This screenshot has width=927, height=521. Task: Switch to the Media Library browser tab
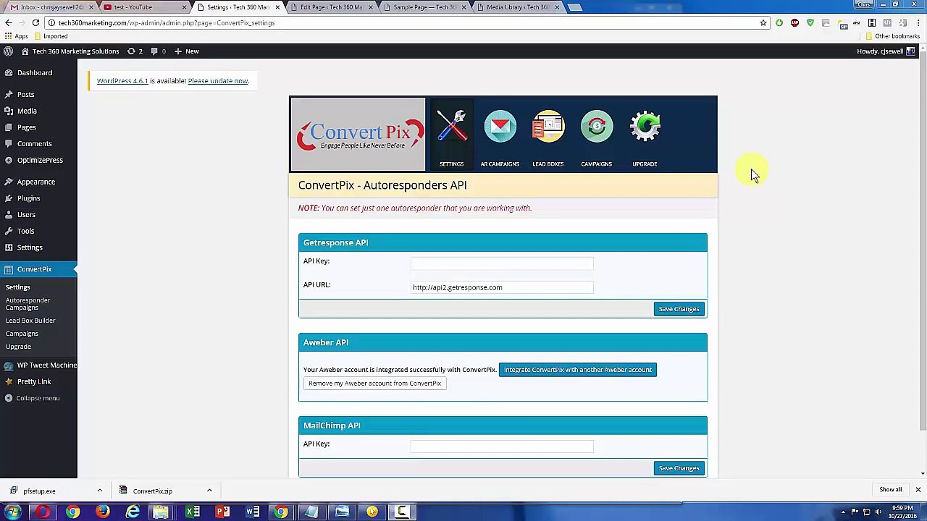point(517,7)
